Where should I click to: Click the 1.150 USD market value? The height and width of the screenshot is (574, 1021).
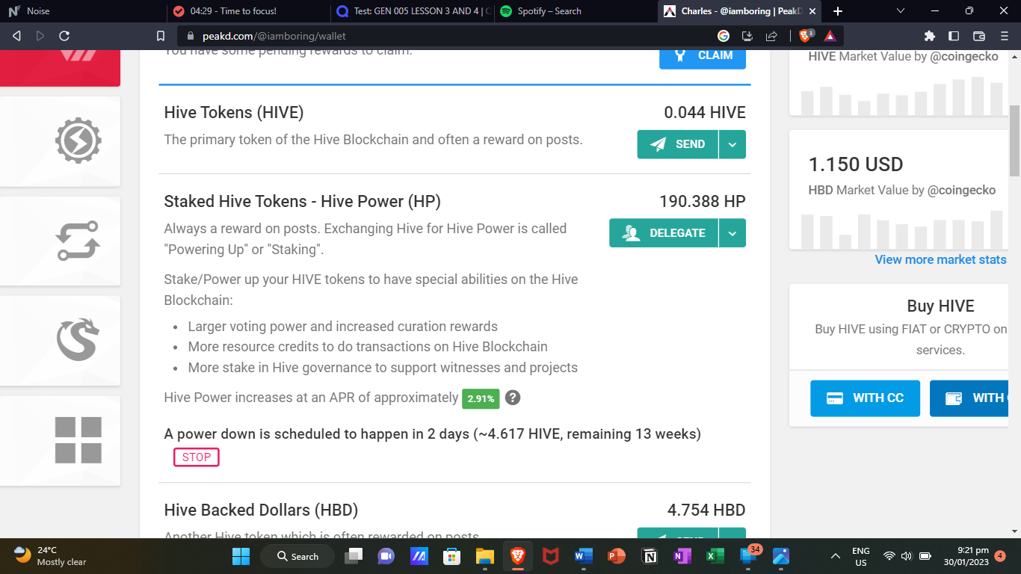tap(856, 164)
